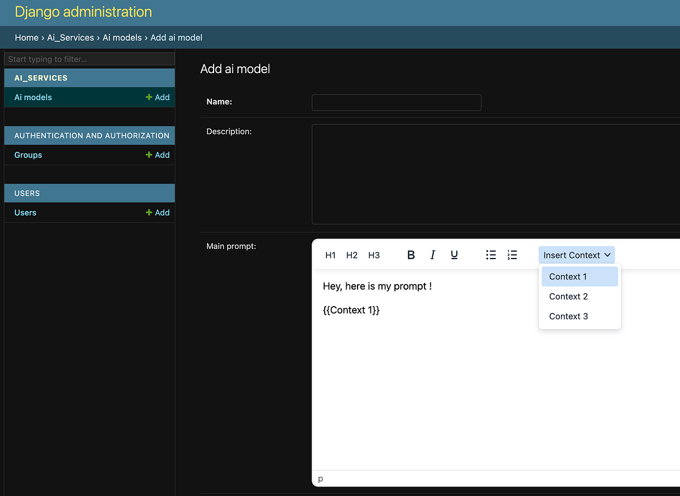Toggle underline formatting

[x=454, y=255]
